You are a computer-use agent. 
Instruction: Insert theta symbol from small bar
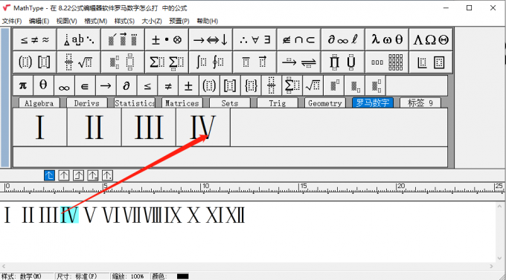coord(43,85)
